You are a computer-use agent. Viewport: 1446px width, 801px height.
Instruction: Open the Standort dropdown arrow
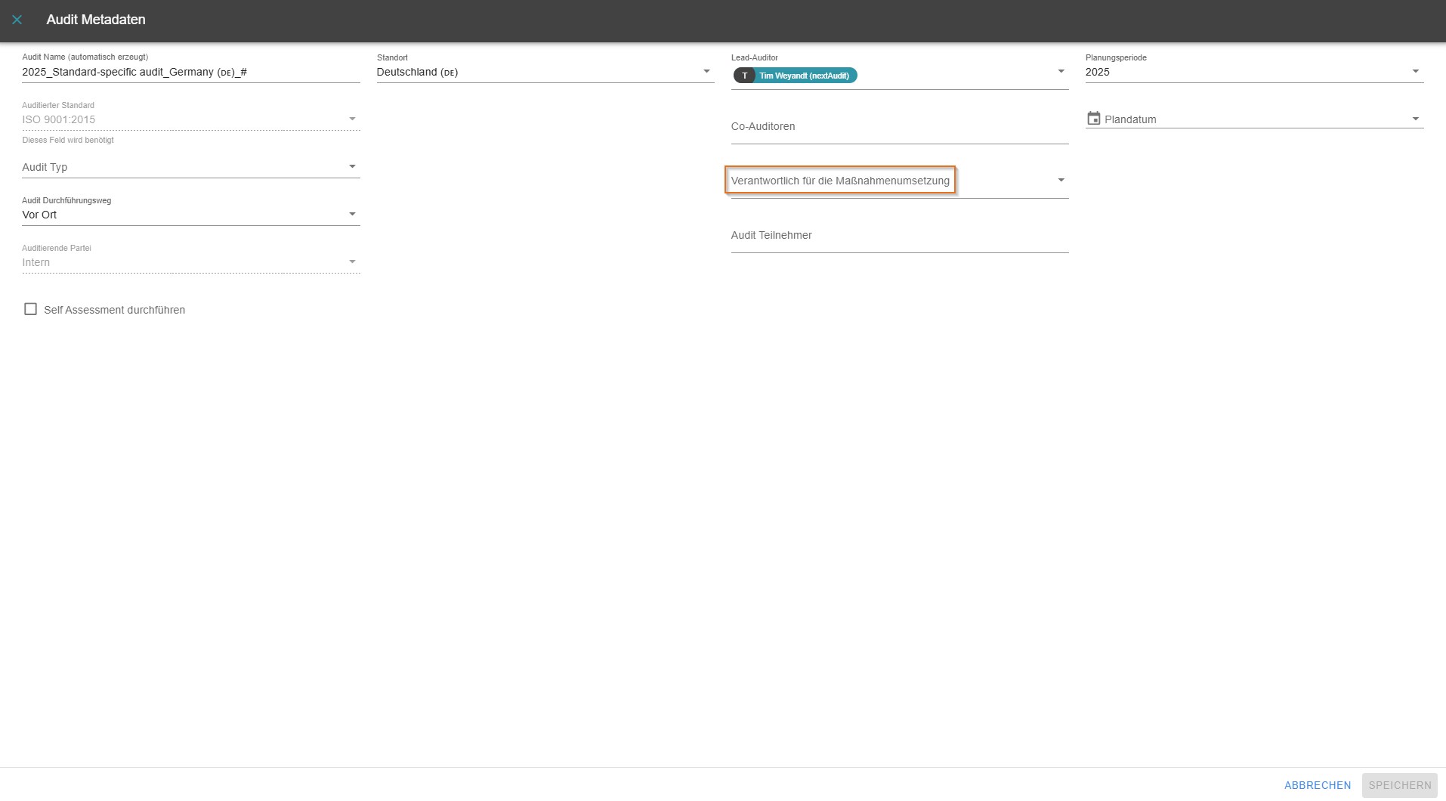point(706,72)
